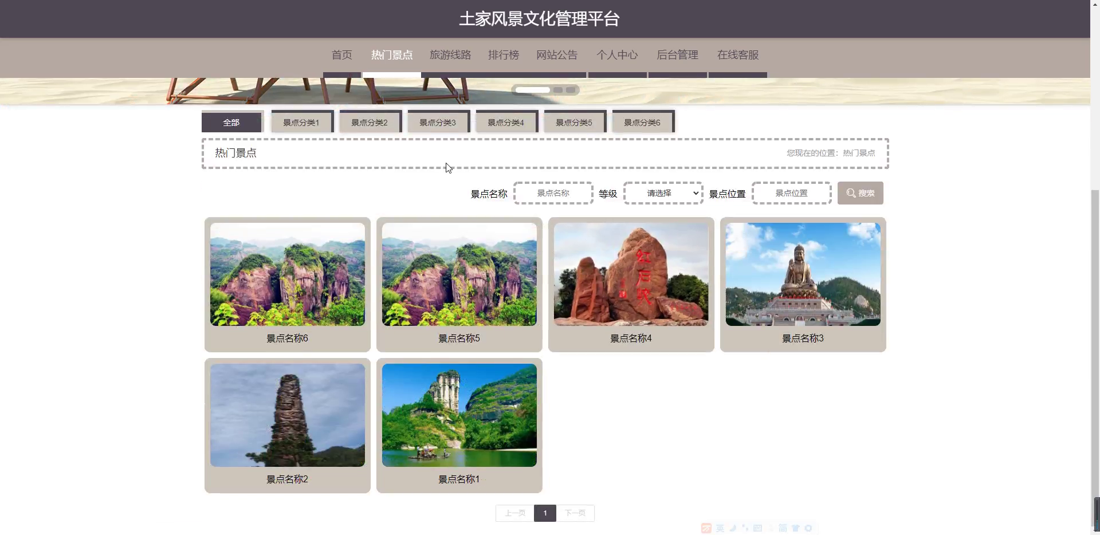Open 热门景点 navigation item
Screen dimensions: 1100x535
pos(392,55)
